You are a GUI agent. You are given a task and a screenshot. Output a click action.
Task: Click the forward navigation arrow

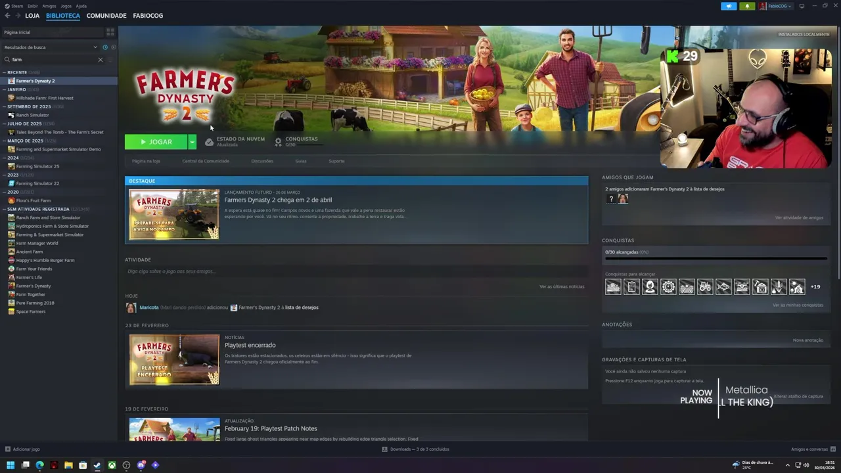coord(17,15)
